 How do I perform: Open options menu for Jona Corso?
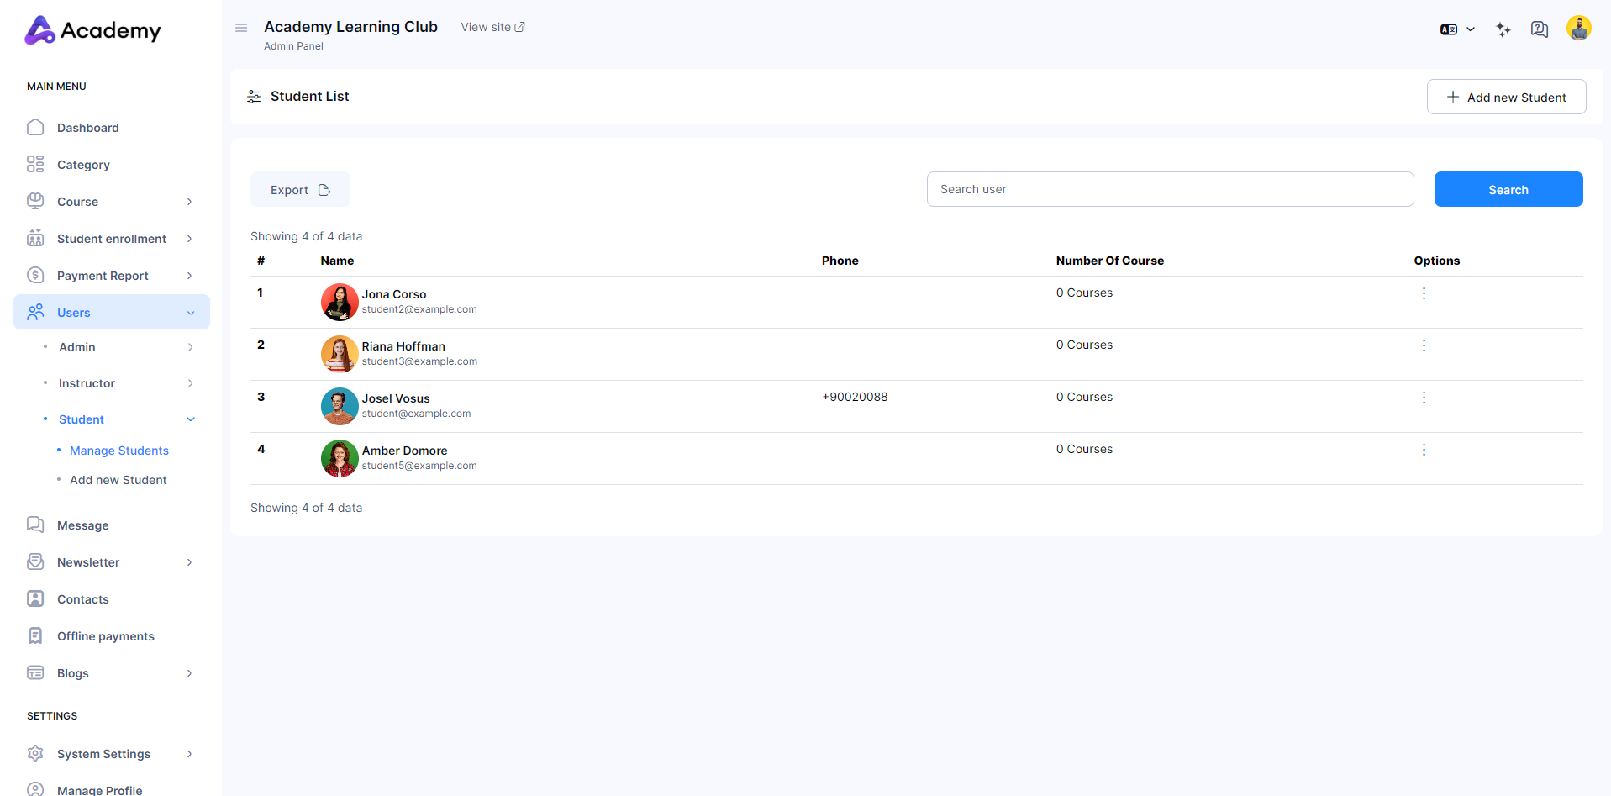tap(1424, 293)
